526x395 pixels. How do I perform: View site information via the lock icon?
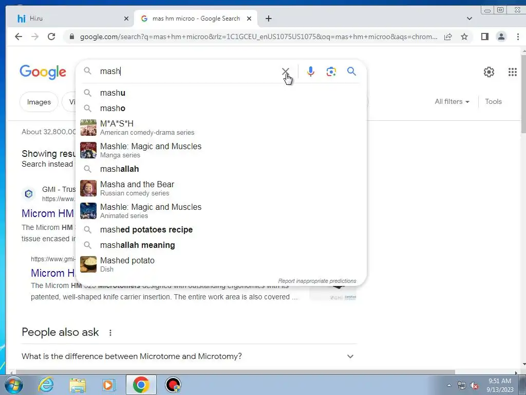71,37
